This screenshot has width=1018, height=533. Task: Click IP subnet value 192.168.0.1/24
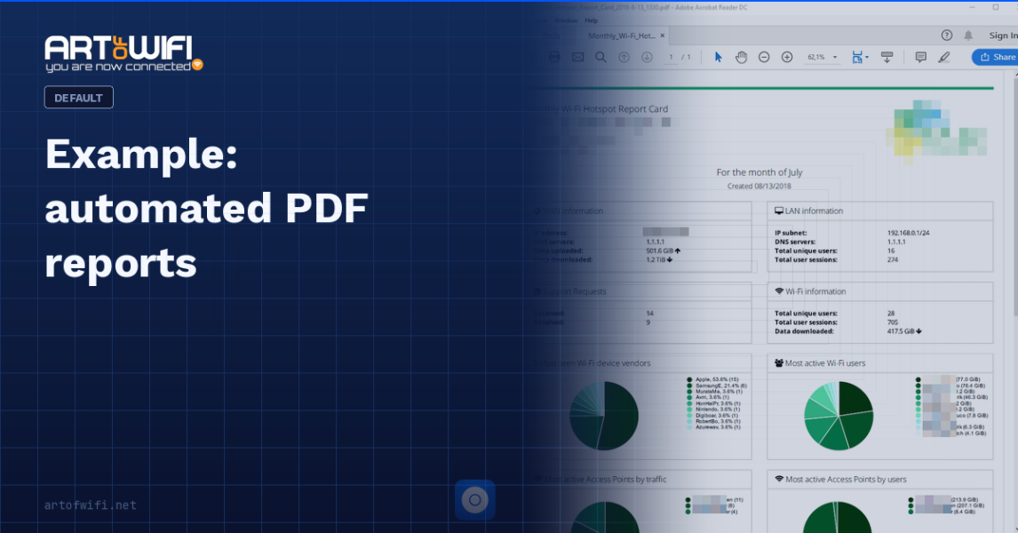click(908, 233)
